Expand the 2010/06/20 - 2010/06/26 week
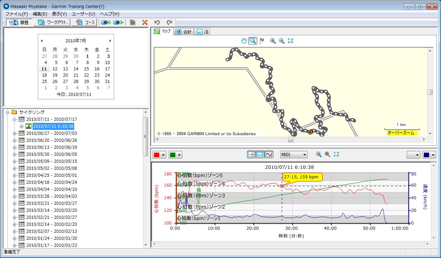Screen dimensions: 441x258 tap(15, 140)
